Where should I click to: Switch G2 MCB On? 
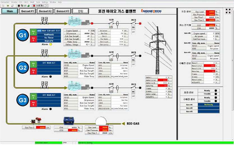(x=133, y=60)
